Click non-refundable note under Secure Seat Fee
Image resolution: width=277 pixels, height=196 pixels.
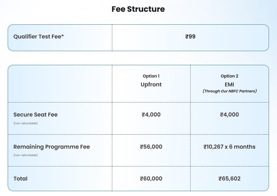click(25, 123)
